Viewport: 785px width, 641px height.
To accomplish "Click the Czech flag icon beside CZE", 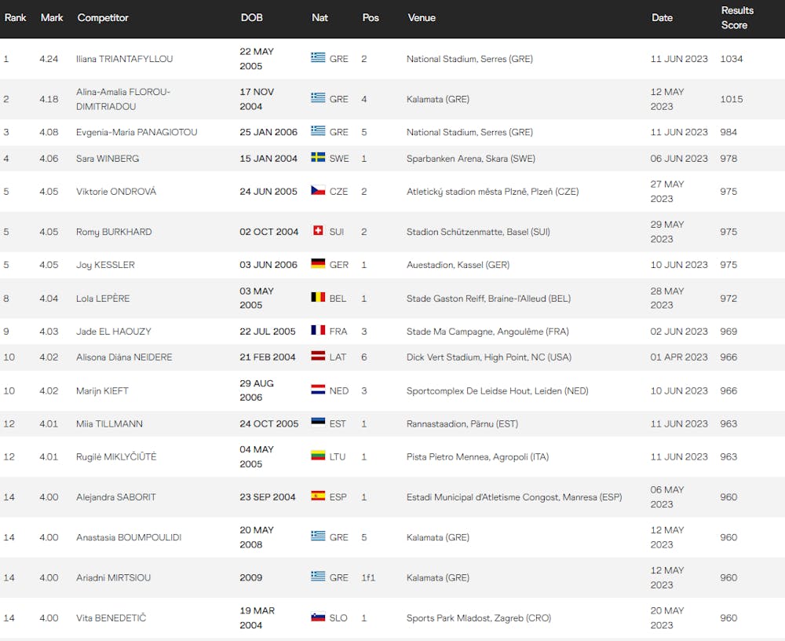I will [318, 191].
